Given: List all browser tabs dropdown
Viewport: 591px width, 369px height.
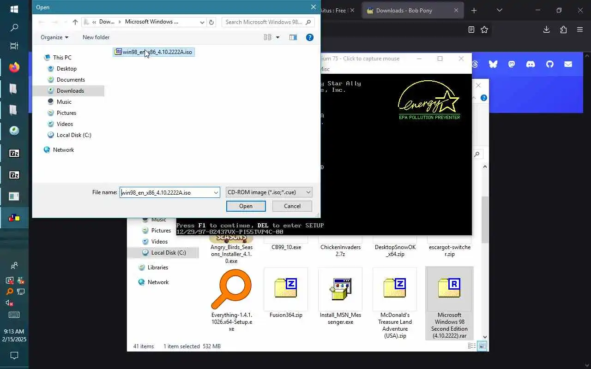Looking at the screenshot, I should [x=500, y=10].
